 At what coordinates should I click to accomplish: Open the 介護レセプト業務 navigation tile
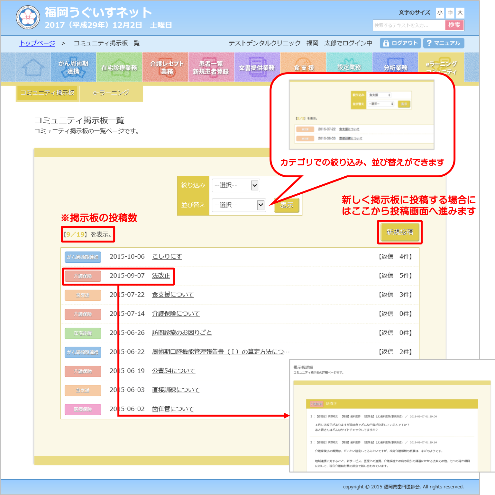165,67
